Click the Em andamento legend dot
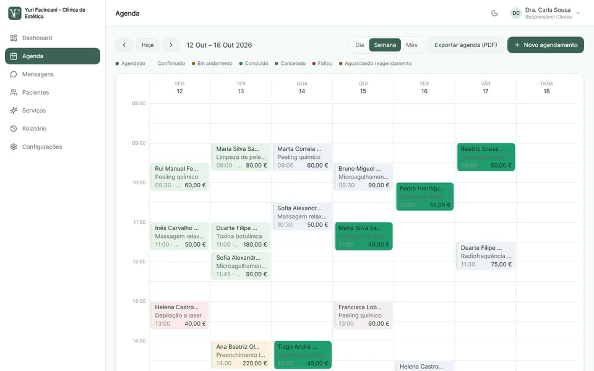This screenshot has height=371, width=594. 194,64
